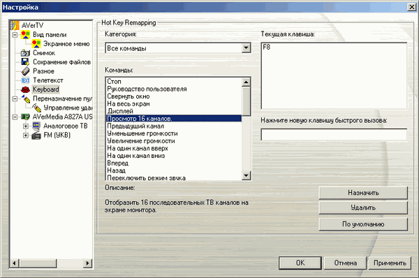Select Предыдущий канал command
Image resolution: width=419 pixels, height=278 pixels.
pyautogui.click(x=174, y=126)
